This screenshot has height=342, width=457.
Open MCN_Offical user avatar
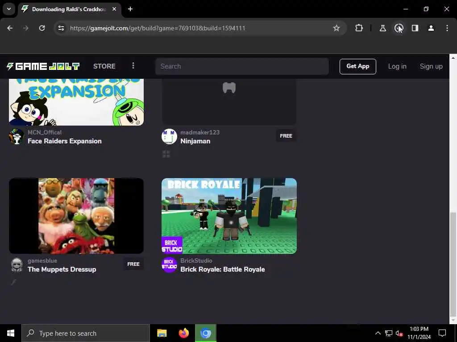point(17,137)
